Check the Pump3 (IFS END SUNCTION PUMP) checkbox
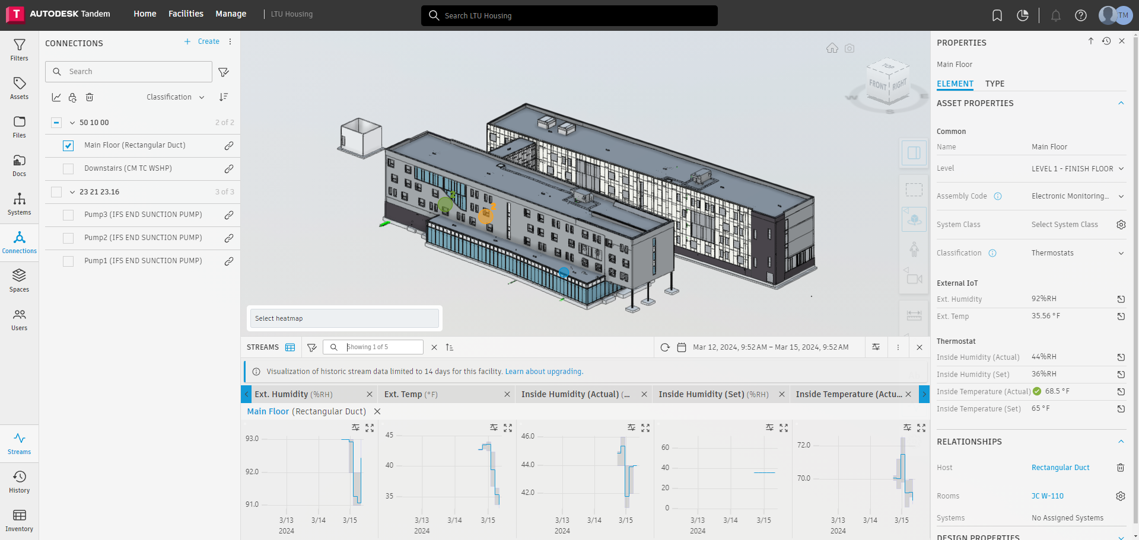The image size is (1139, 540). tap(68, 215)
